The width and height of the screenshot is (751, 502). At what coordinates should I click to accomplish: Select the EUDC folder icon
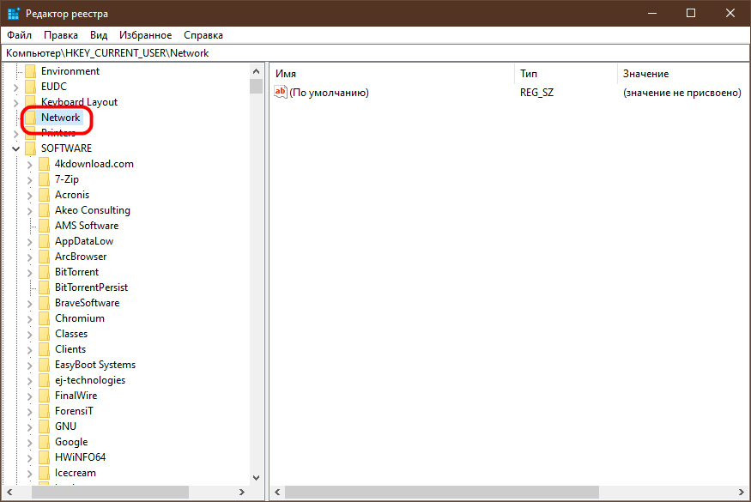click(x=31, y=87)
